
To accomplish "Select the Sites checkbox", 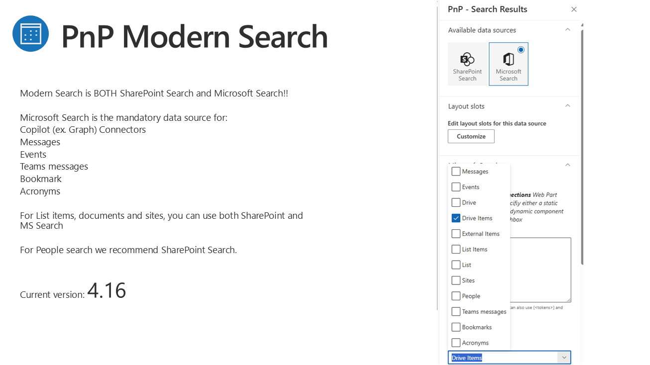I will coord(456,280).
